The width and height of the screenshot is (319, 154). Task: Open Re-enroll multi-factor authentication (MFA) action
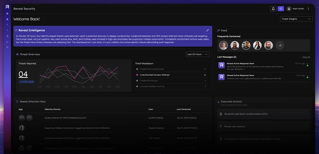tap(264, 114)
